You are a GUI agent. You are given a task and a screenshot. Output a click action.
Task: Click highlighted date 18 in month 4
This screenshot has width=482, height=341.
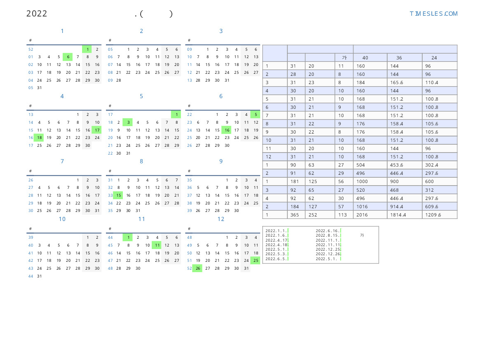tap(39, 138)
